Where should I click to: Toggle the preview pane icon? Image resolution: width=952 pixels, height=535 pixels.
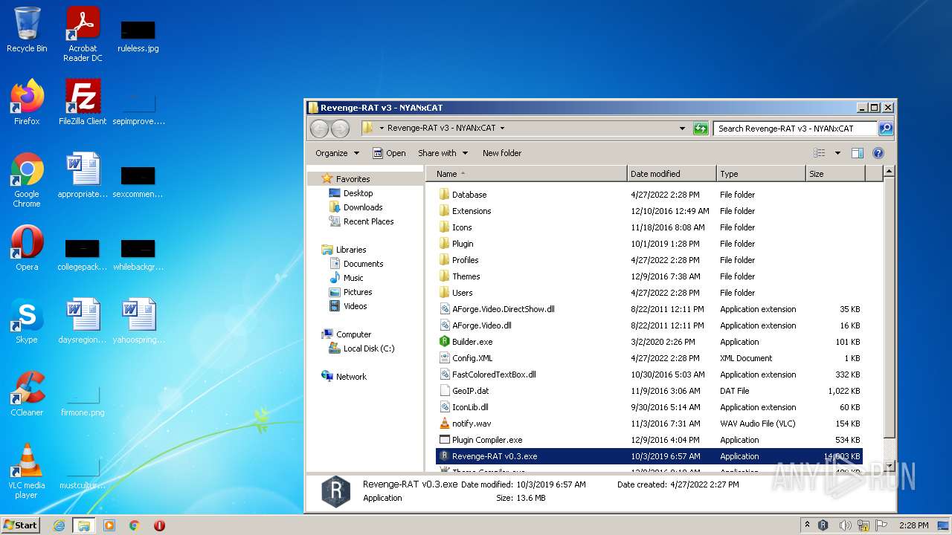pos(857,153)
